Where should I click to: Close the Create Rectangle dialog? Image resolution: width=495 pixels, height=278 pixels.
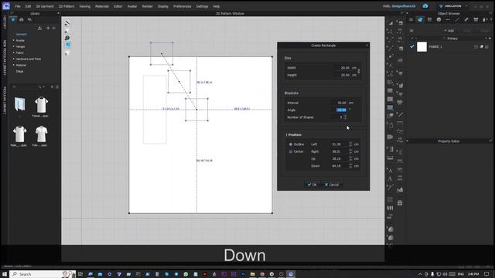[x=367, y=46]
